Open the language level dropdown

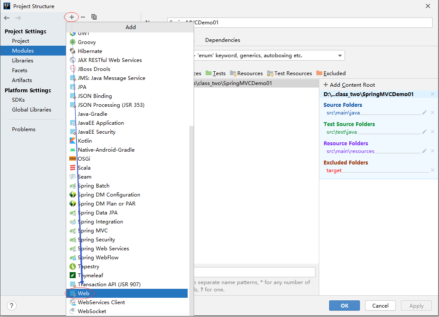tap(340, 56)
